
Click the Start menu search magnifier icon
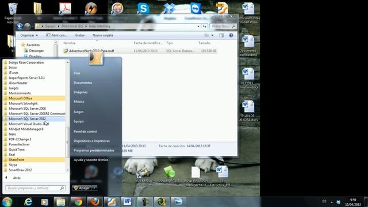tap(62, 188)
